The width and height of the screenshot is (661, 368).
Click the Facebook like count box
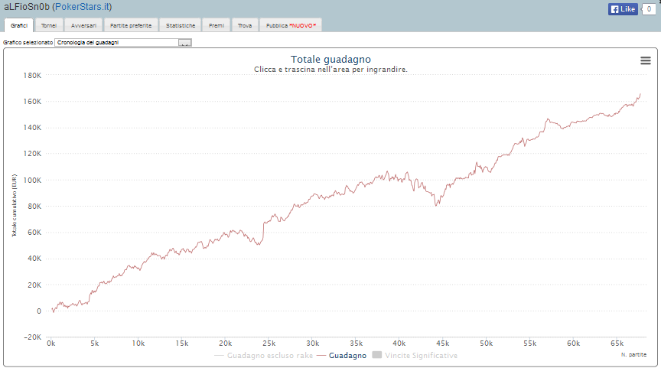[x=648, y=9]
